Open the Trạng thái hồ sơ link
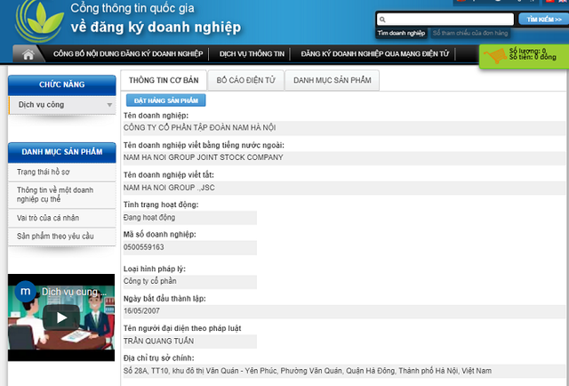The height and width of the screenshot is (386, 569). [x=44, y=171]
